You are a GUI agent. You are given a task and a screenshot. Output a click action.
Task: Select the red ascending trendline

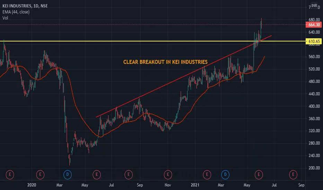183,76
